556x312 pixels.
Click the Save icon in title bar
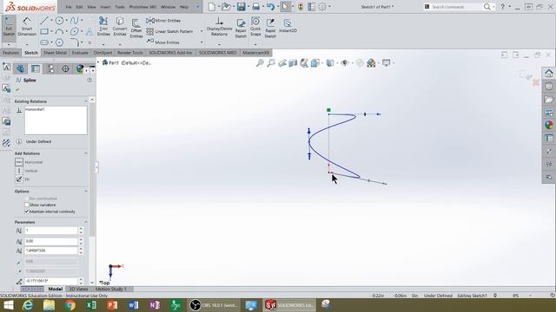click(242, 7)
